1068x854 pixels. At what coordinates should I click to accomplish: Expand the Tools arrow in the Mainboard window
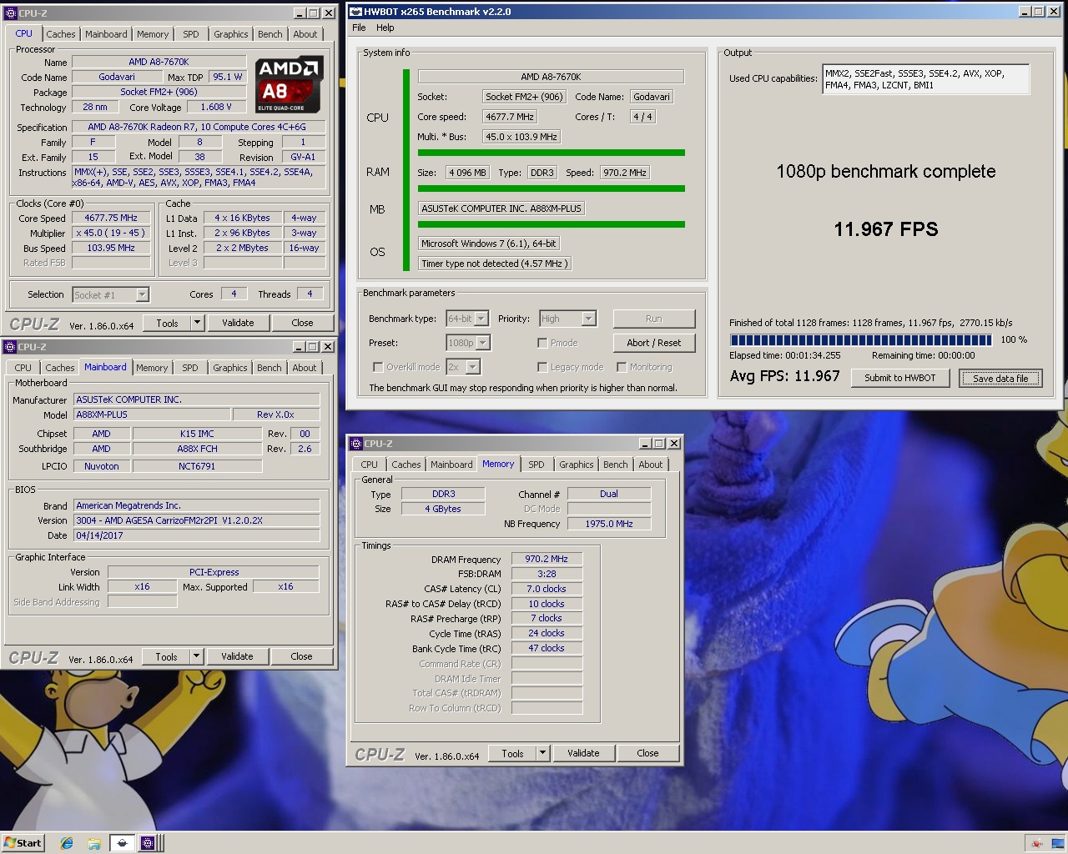196,656
